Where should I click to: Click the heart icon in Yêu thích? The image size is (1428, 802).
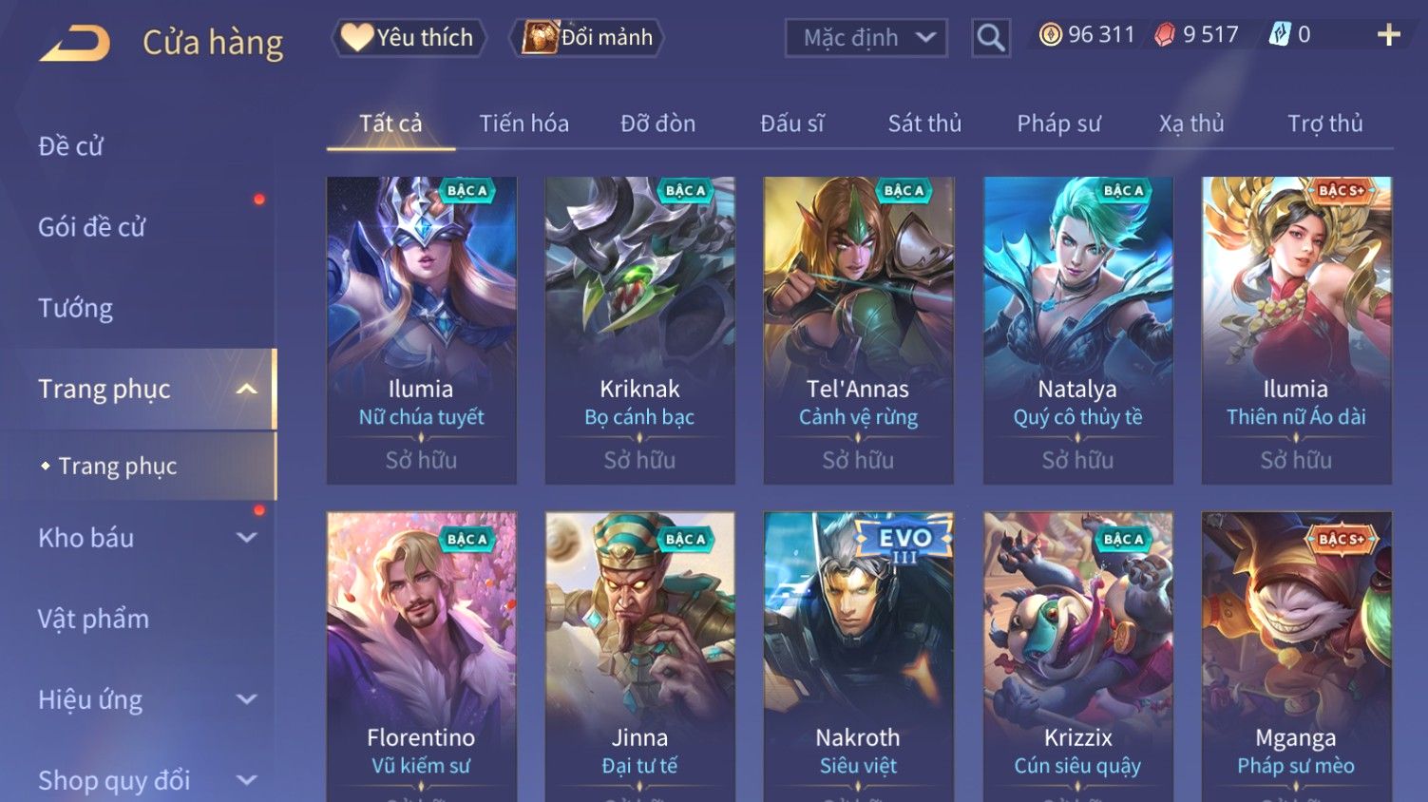point(356,37)
